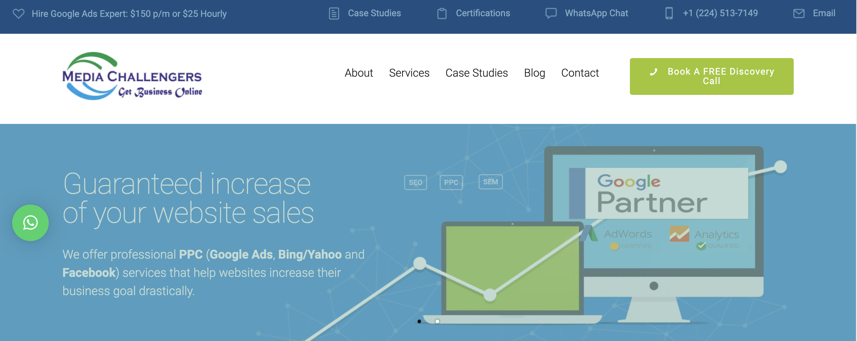Open the About menu item
The width and height of the screenshot is (857, 341).
point(359,73)
